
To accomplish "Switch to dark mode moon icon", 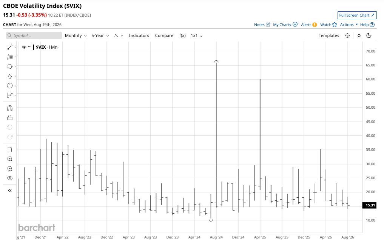I will (369, 35).
